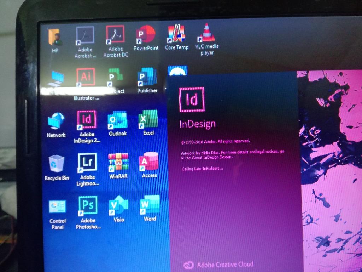Viewport: 362px width, 272px height.
Task: Select the Access database shortcut
Action: click(149, 162)
